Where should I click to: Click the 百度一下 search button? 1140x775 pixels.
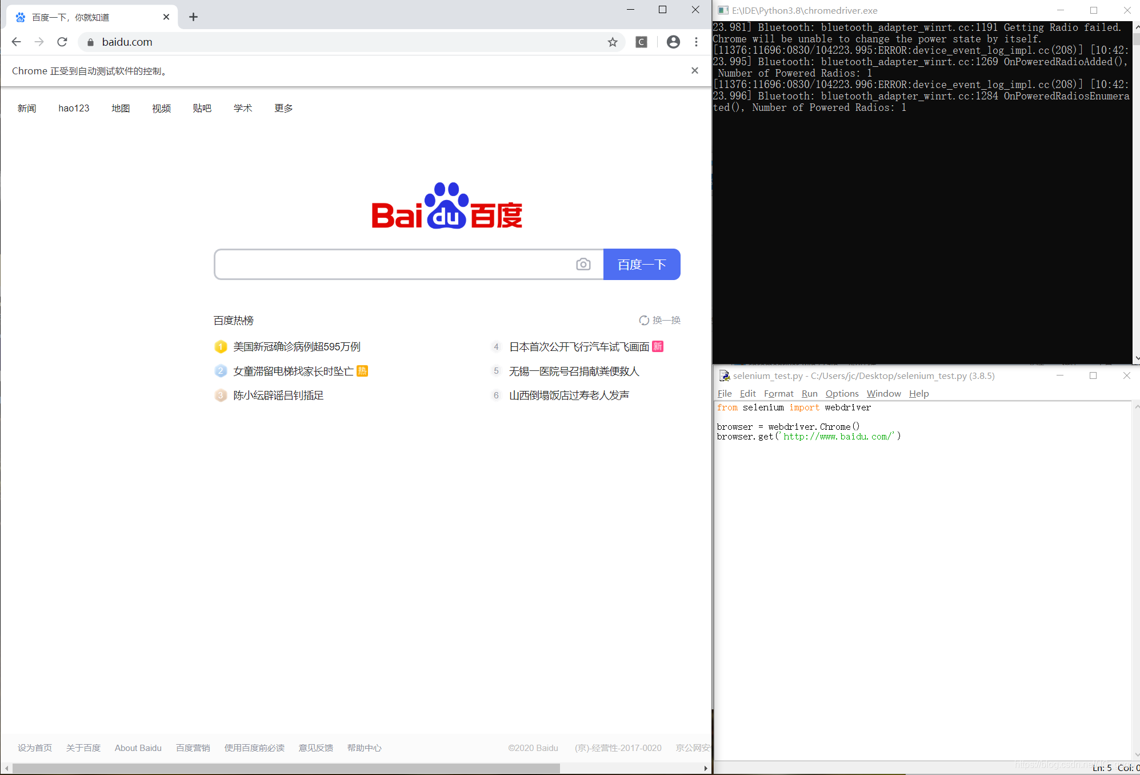pyautogui.click(x=642, y=264)
